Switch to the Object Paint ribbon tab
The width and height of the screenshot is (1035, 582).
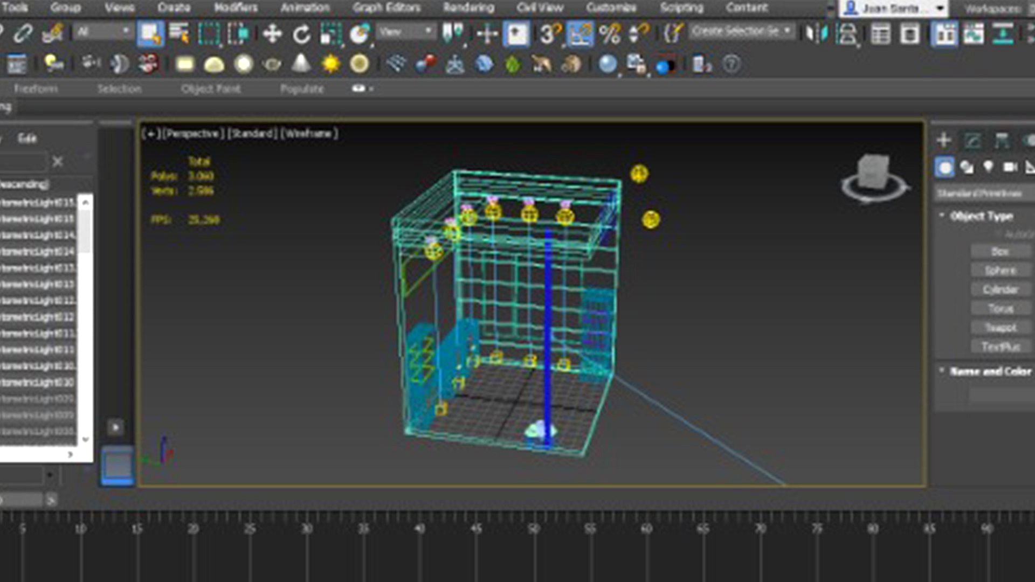[211, 88]
